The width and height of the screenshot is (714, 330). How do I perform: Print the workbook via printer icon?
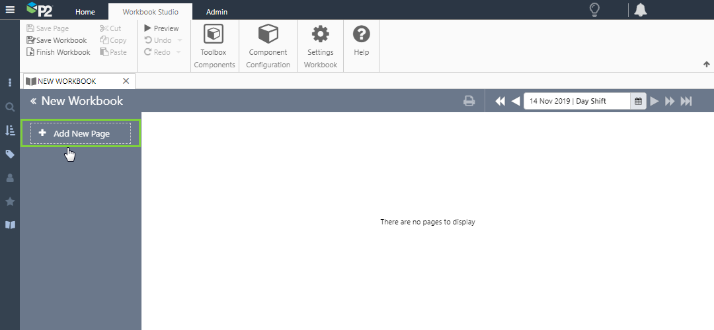coord(469,101)
